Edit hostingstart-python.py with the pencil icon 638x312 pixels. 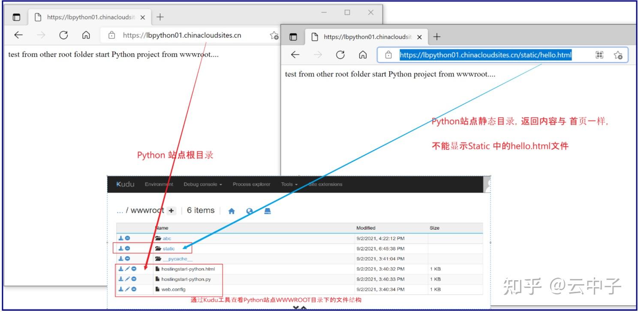pos(127,279)
